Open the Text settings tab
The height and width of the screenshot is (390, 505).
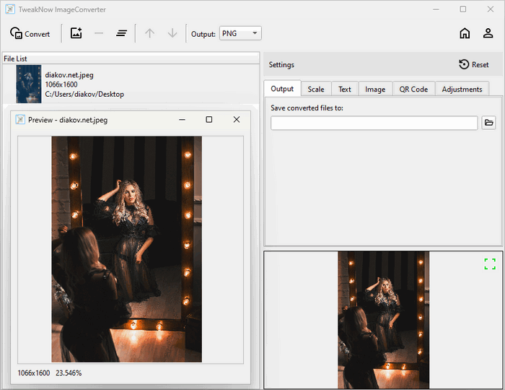[345, 89]
